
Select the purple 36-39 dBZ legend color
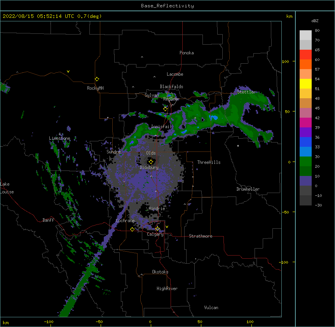tap(305, 132)
